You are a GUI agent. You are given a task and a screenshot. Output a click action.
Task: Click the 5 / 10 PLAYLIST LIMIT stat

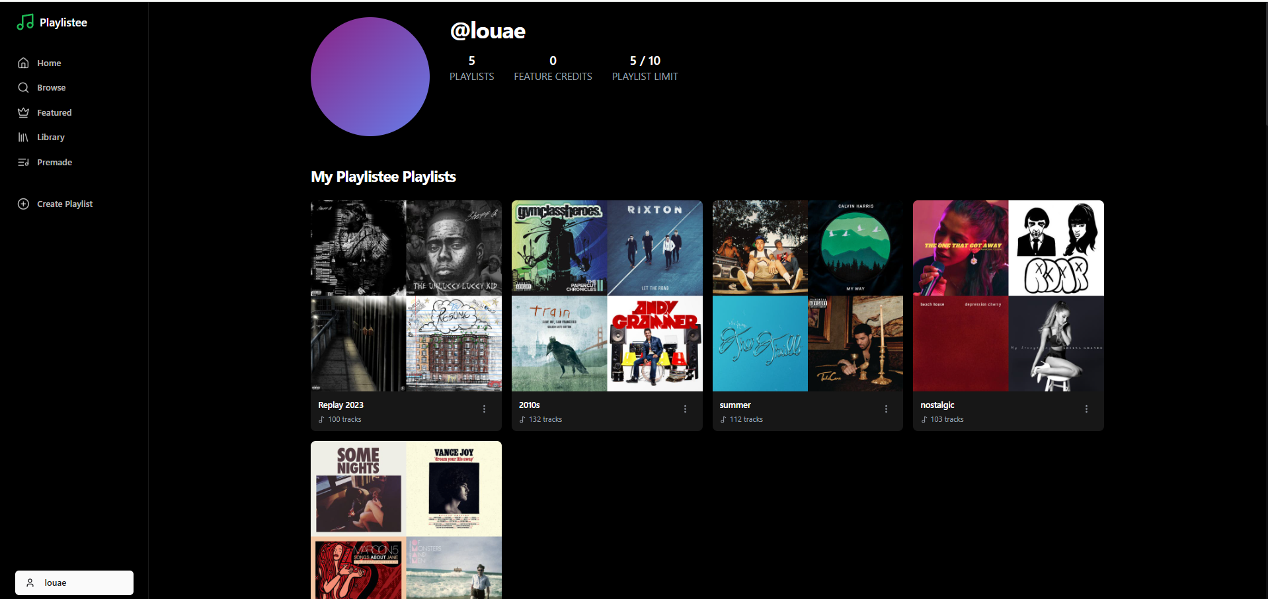tap(645, 68)
